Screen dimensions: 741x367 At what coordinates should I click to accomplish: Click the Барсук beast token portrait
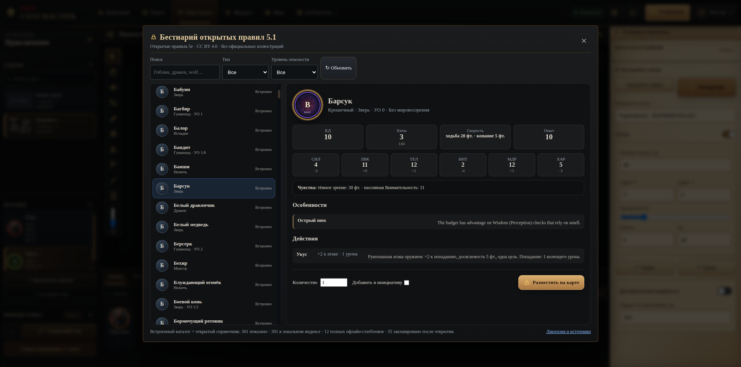[x=308, y=105]
